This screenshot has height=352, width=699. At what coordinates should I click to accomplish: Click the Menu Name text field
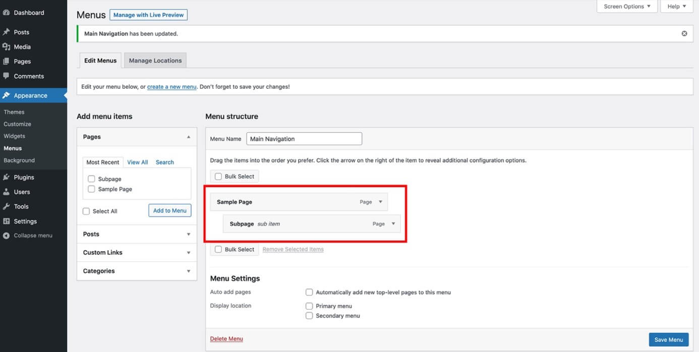(304, 139)
